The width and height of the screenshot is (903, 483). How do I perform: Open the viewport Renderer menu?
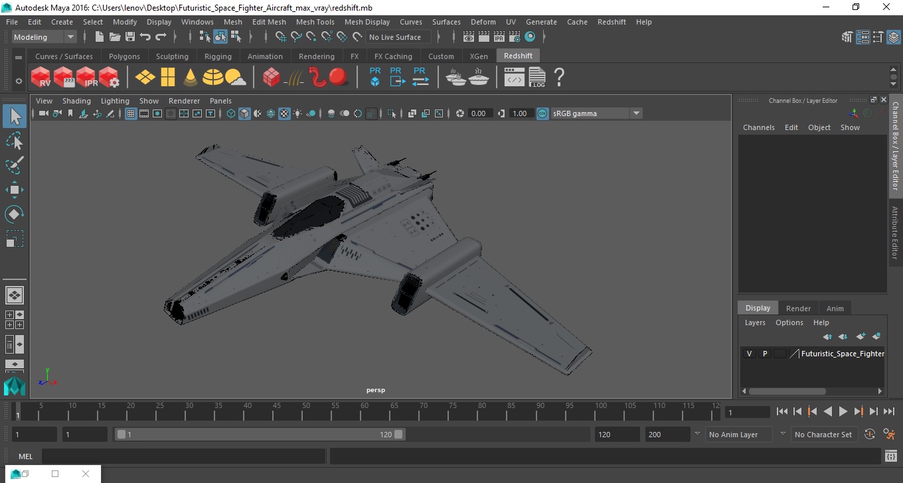coord(184,101)
